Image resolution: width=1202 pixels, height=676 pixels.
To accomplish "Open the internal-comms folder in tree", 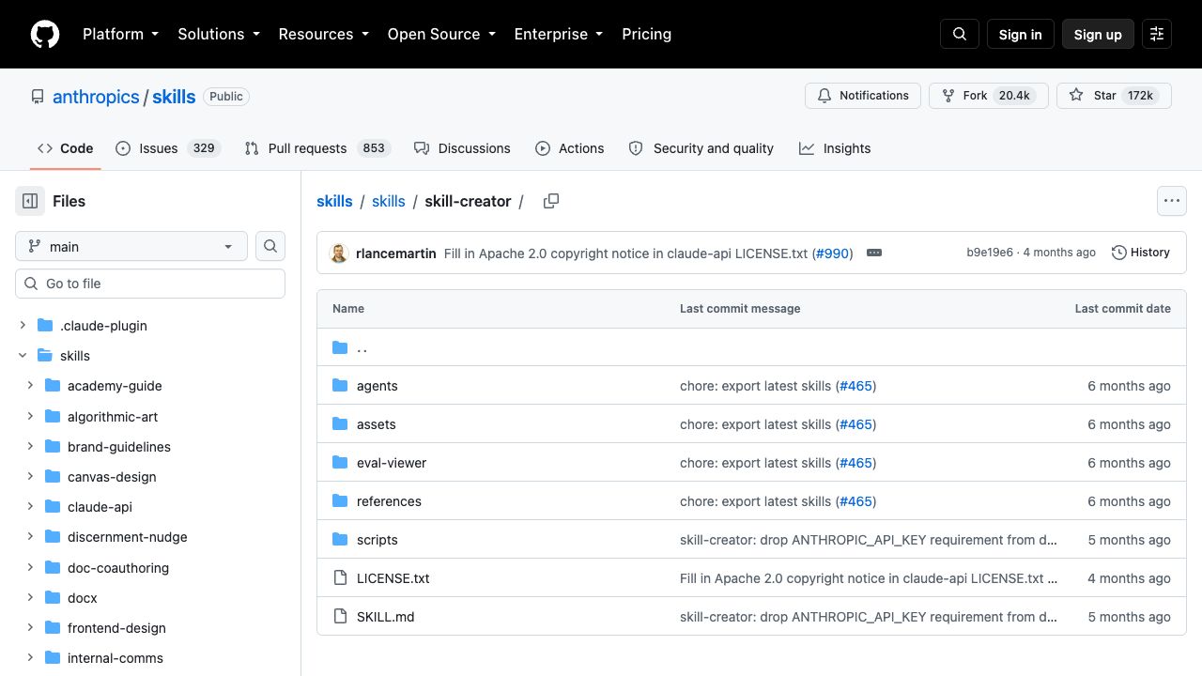I will coord(116,658).
